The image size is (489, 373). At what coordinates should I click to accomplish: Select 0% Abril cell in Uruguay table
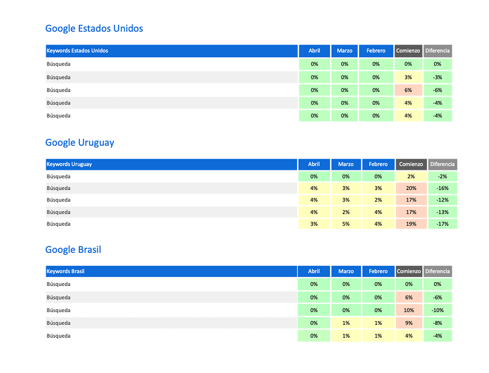point(314,177)
